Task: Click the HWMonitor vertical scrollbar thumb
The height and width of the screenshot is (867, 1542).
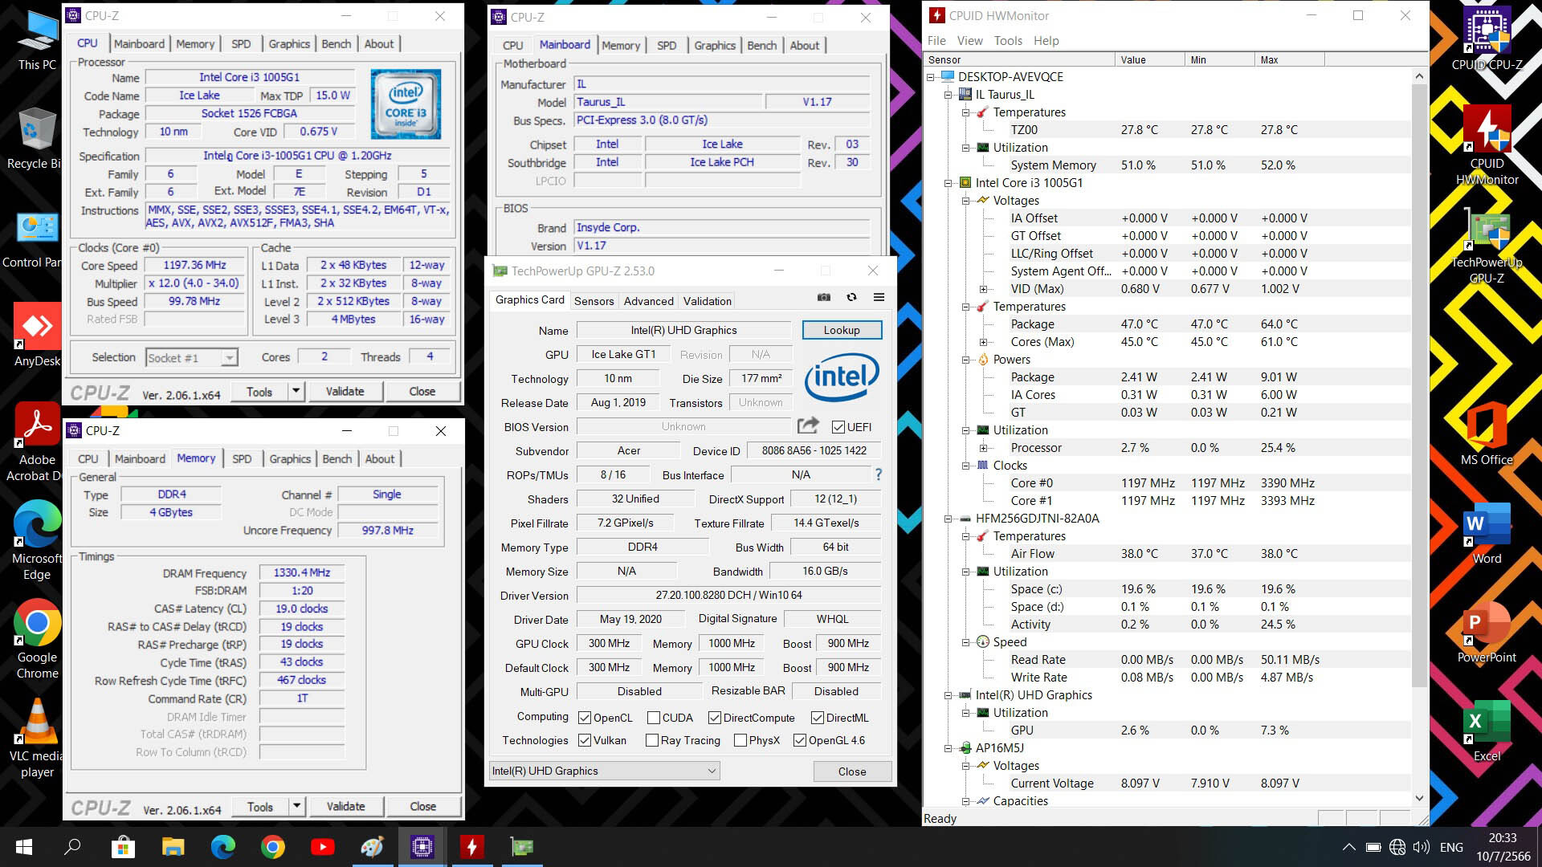Action: click(x=1419, y=385)
